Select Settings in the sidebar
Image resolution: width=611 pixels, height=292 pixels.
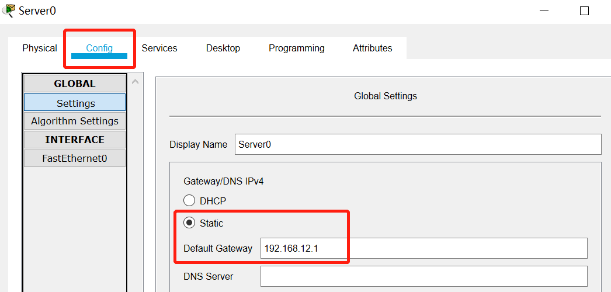[75, 103]
